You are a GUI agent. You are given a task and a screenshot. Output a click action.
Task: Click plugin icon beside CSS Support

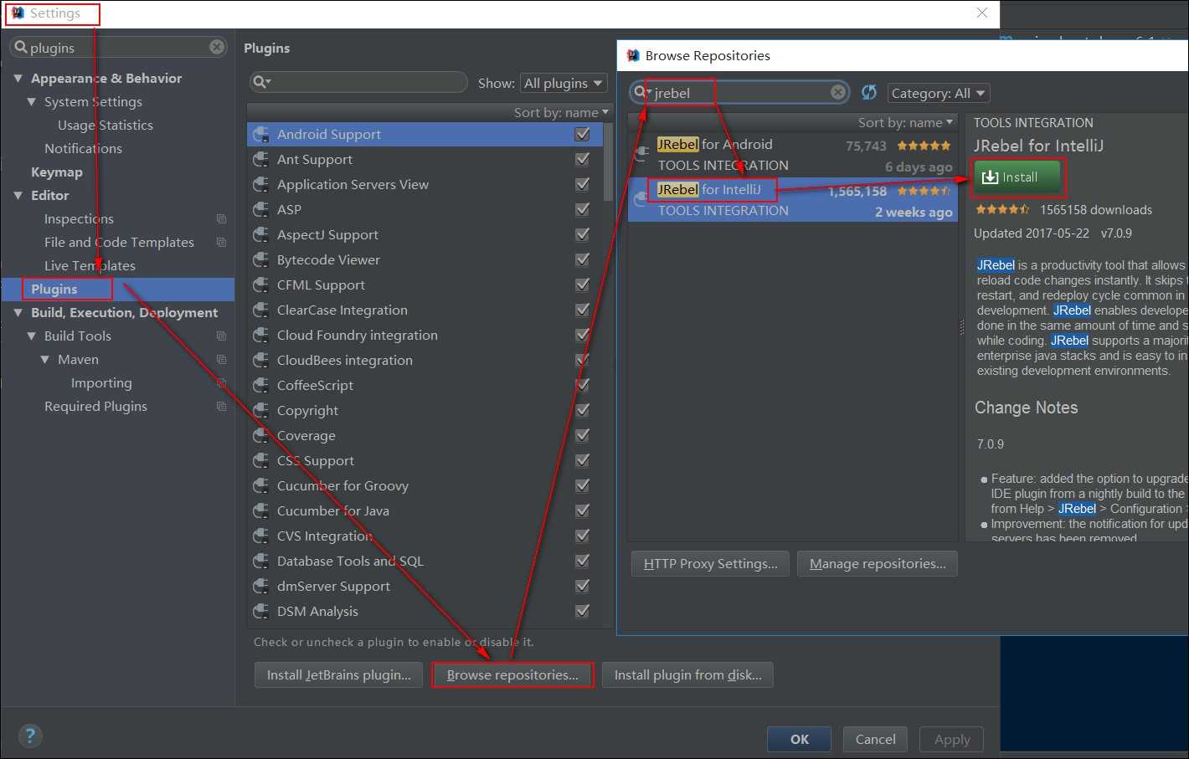261,460
